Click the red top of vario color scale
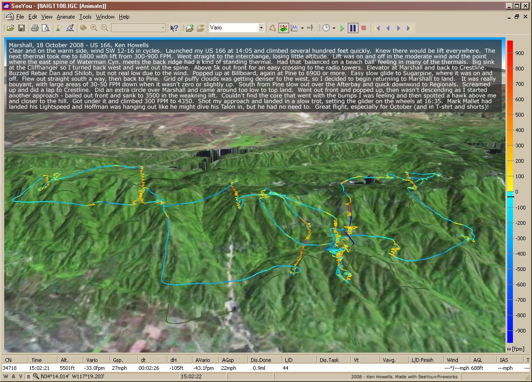Screen dimensions: 532x382 pos(510,45)
